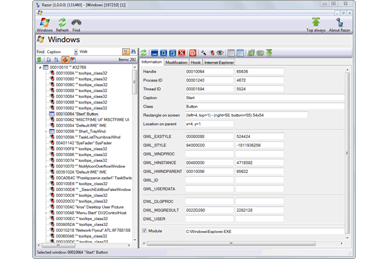Click the main toolbar Refresh icon
This screenshot has height=259, width=388.
[62, 25]
